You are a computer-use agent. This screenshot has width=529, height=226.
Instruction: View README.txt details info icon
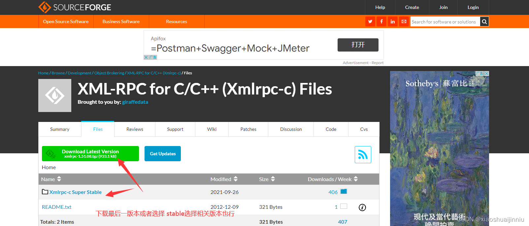[x=362, y=207]
